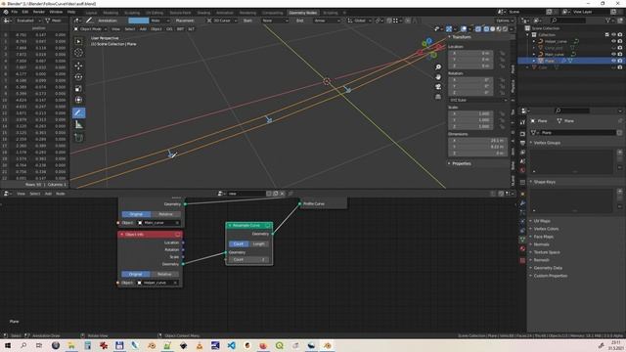Toggle visibility eye of the Main_curve object
626x352 pixels.
pyautogui.click(x=613, y=54)
